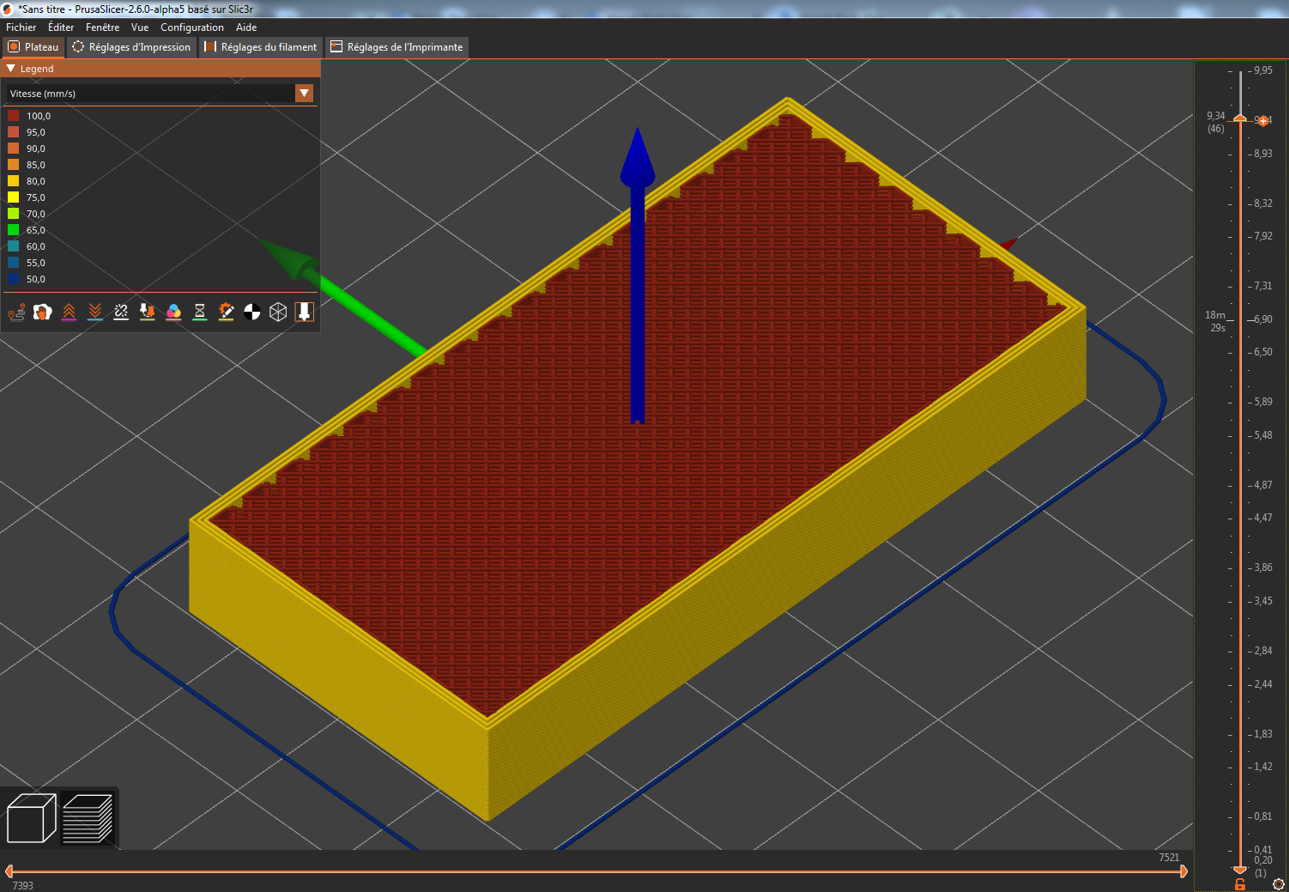
Task: Collapse the Legend panel
Action: point(10,69)
